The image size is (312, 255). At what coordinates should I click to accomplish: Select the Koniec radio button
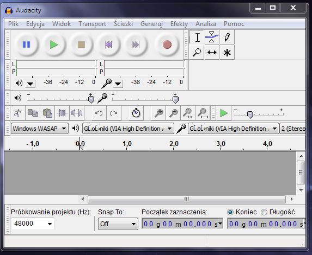point(230,212)
